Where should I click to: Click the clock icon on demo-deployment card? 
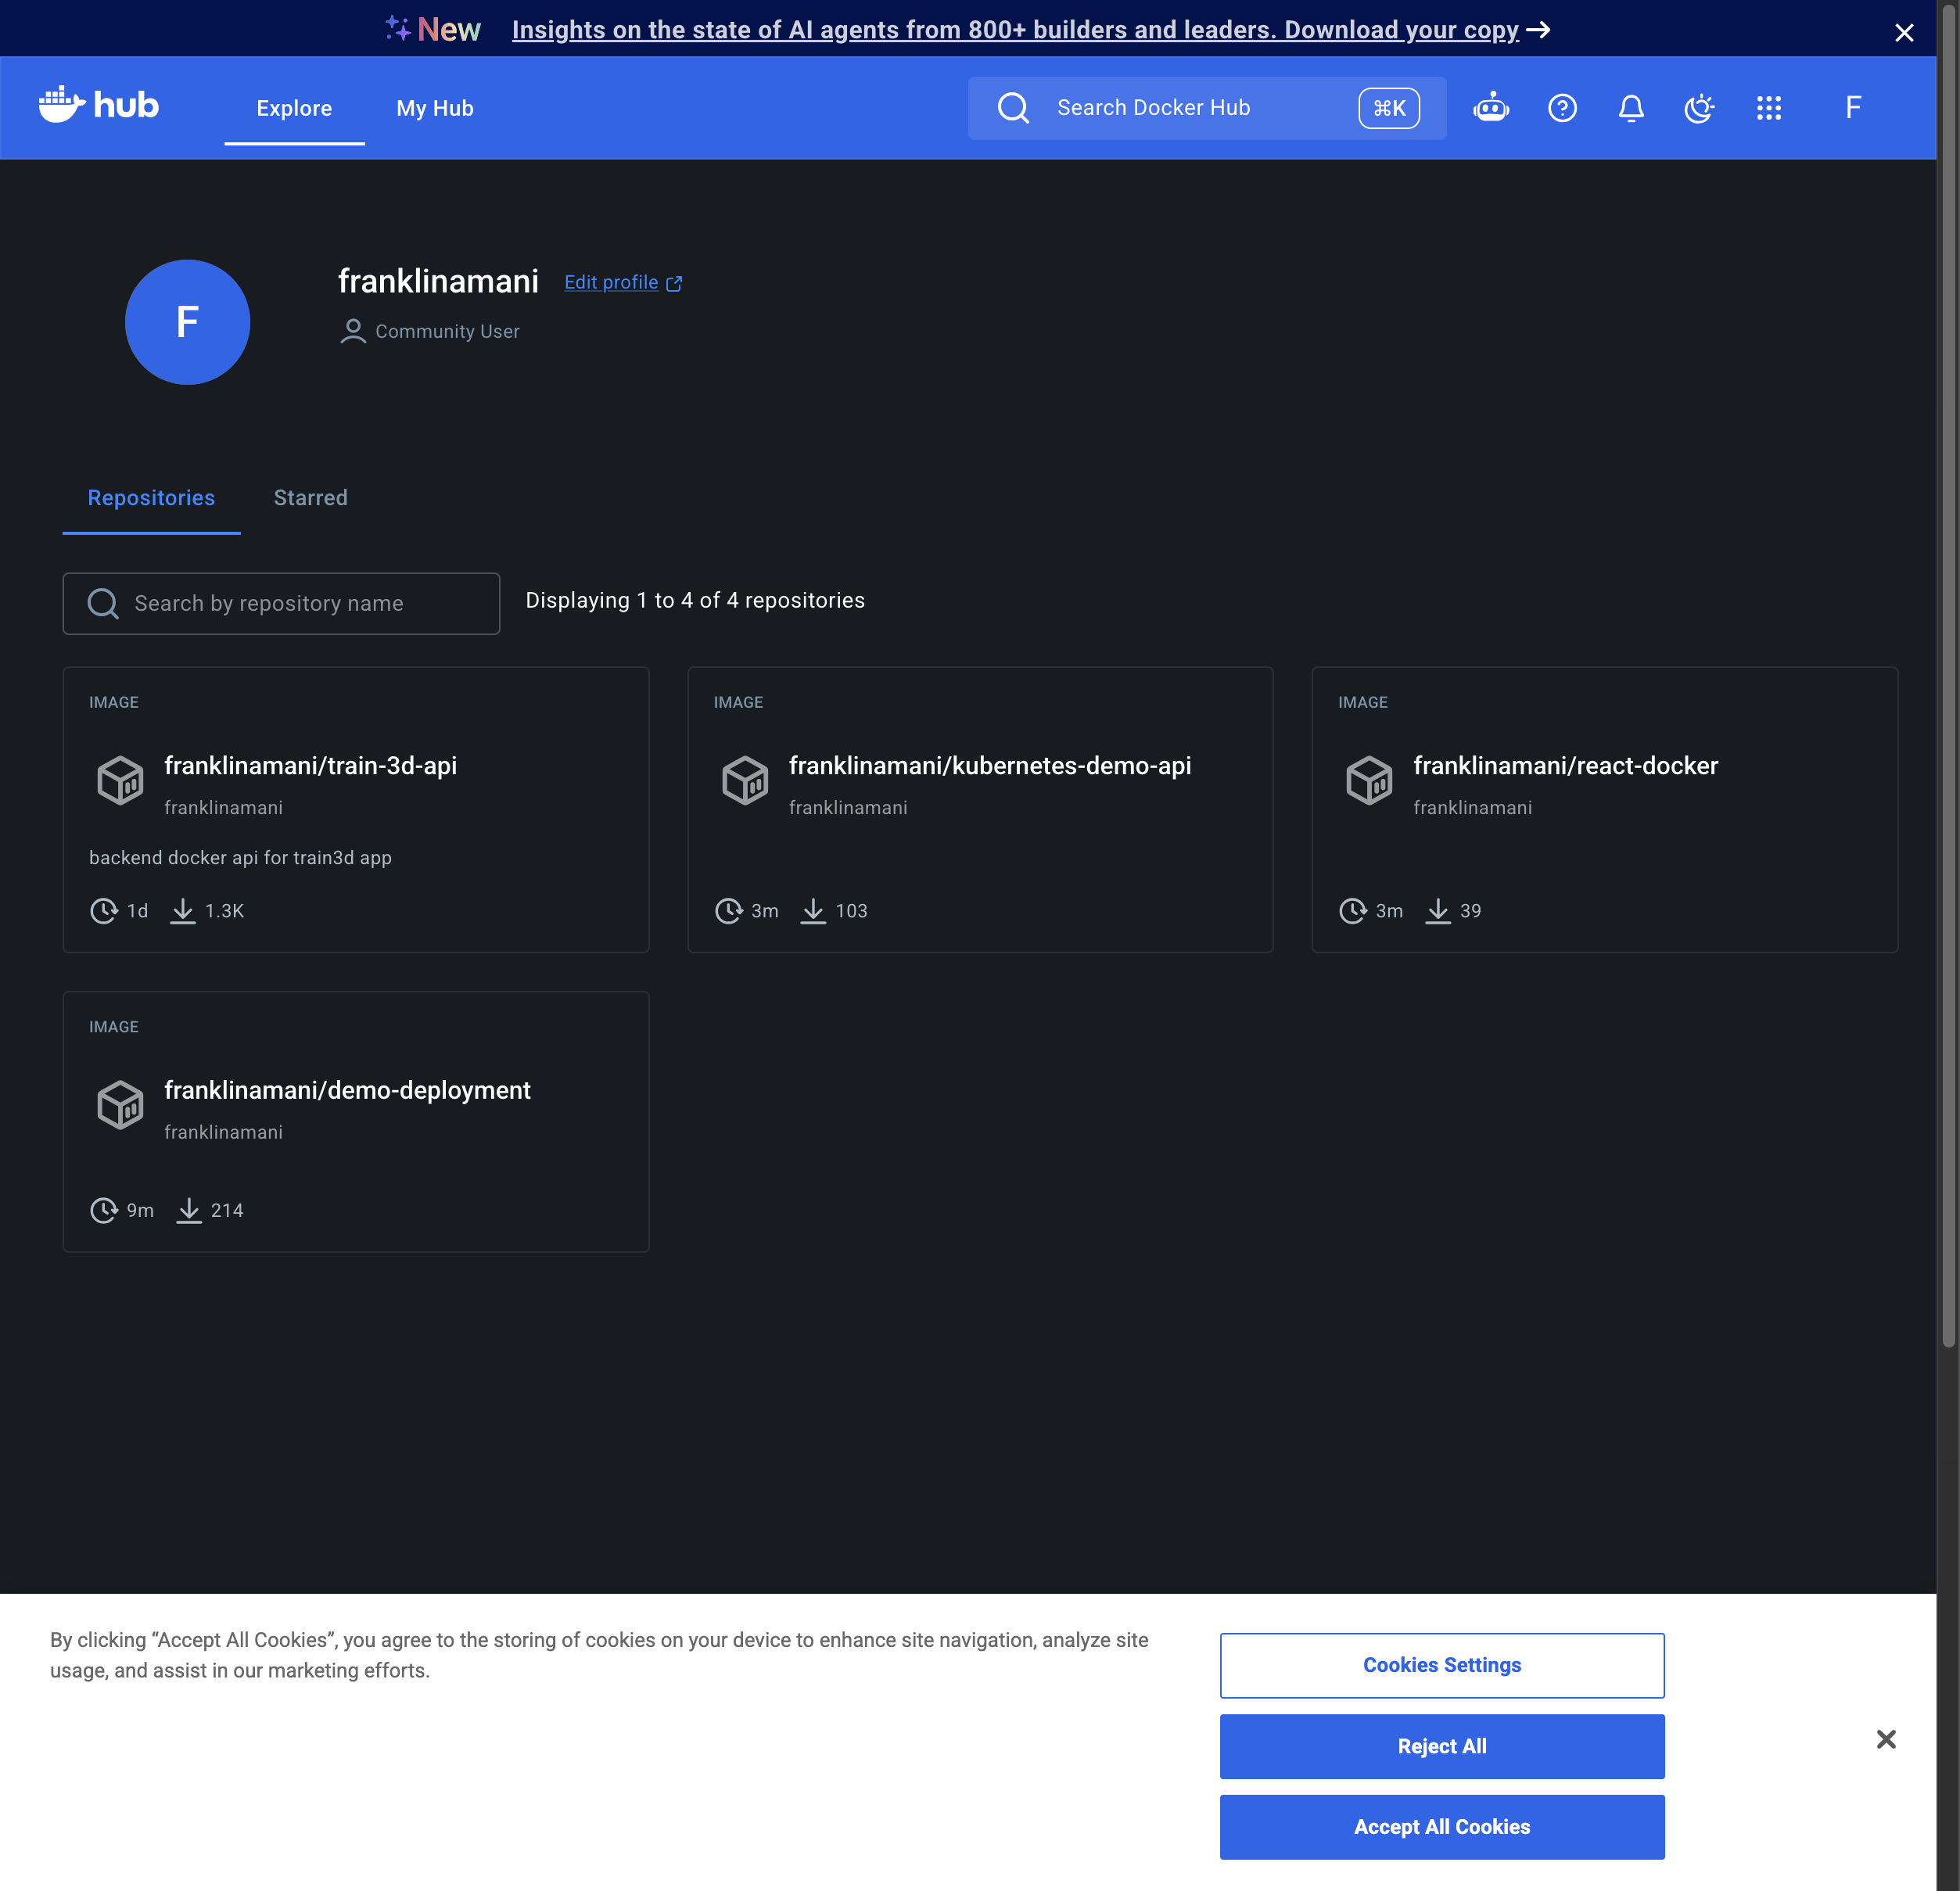[x=103, y=1210]
